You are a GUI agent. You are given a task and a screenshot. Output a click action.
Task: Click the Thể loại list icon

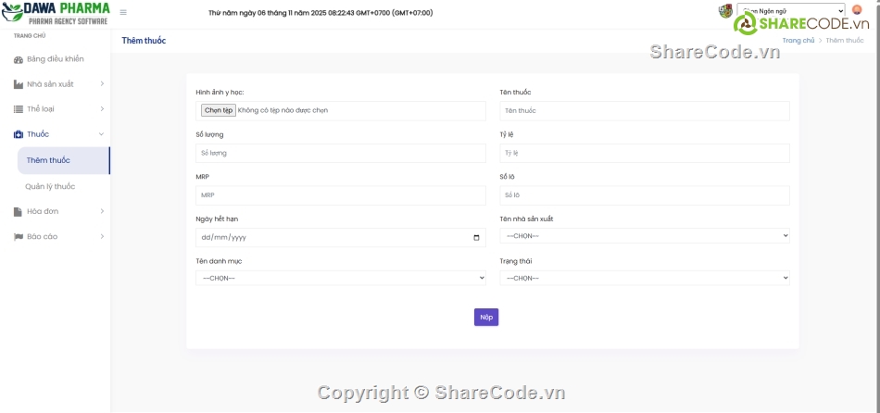click(x=19, y=109)
